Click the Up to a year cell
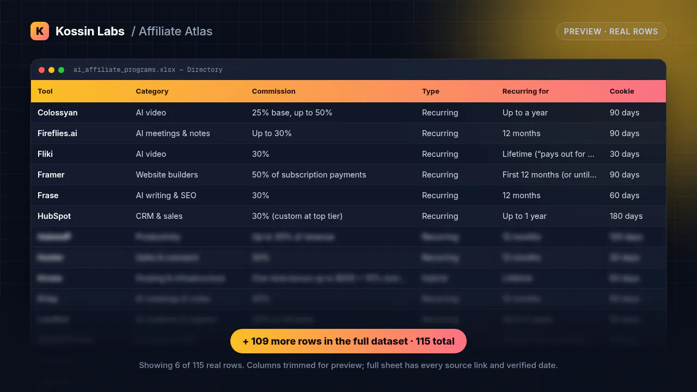 tap(525, 113)
